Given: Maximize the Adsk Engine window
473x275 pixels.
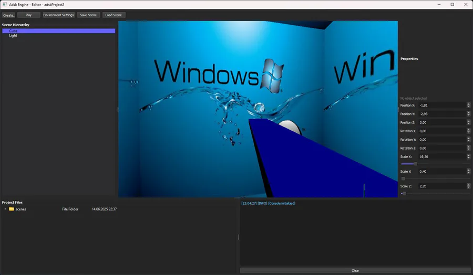Looking at the screenshot, I should click(x=452, y=5).
